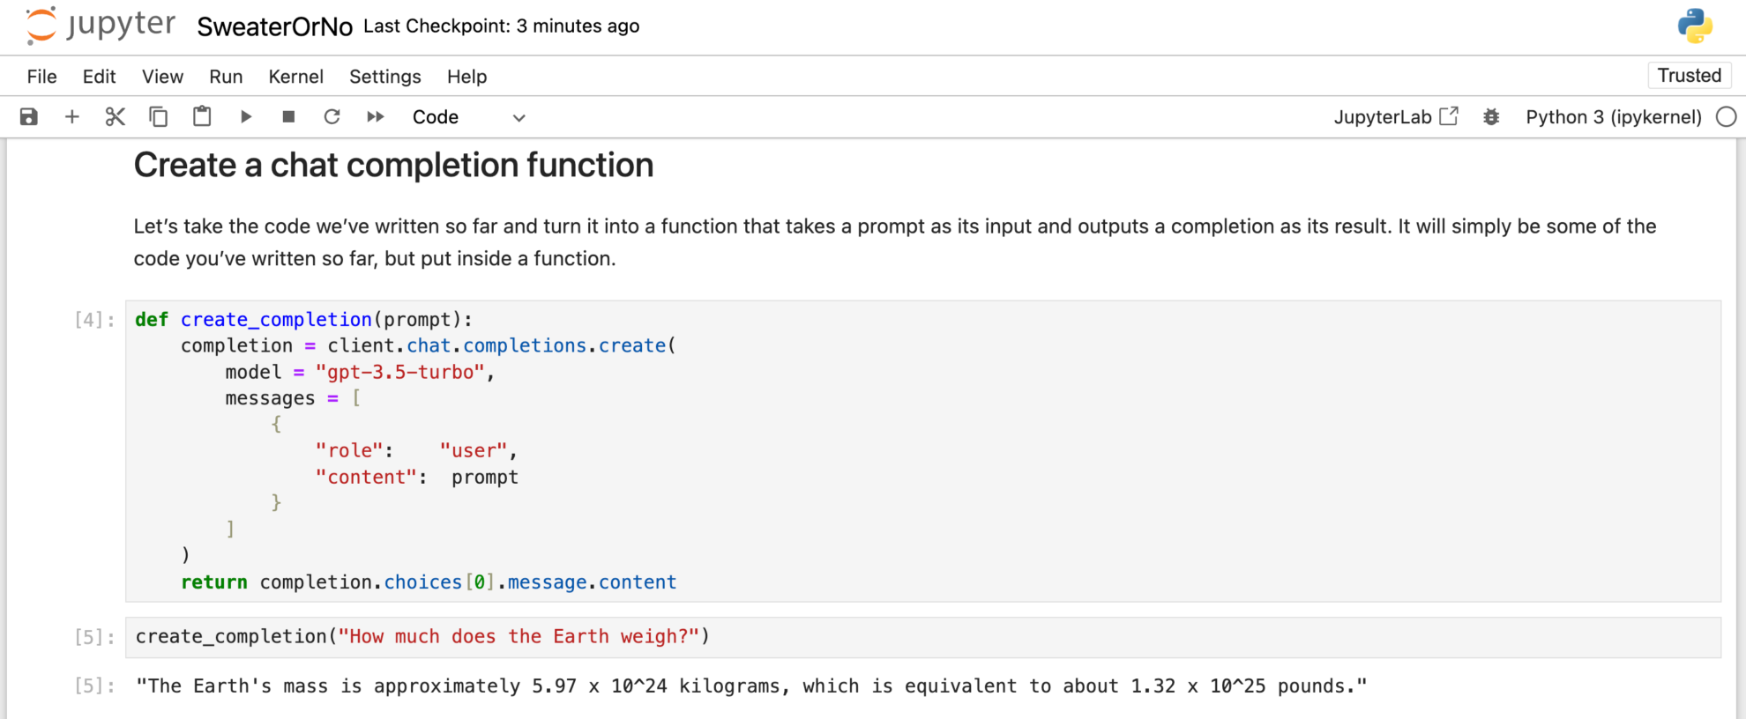Image resolution: width=1746 pixels, height=719 pixels.
Task: Open the File menu
Action: (x=41, y=77)
